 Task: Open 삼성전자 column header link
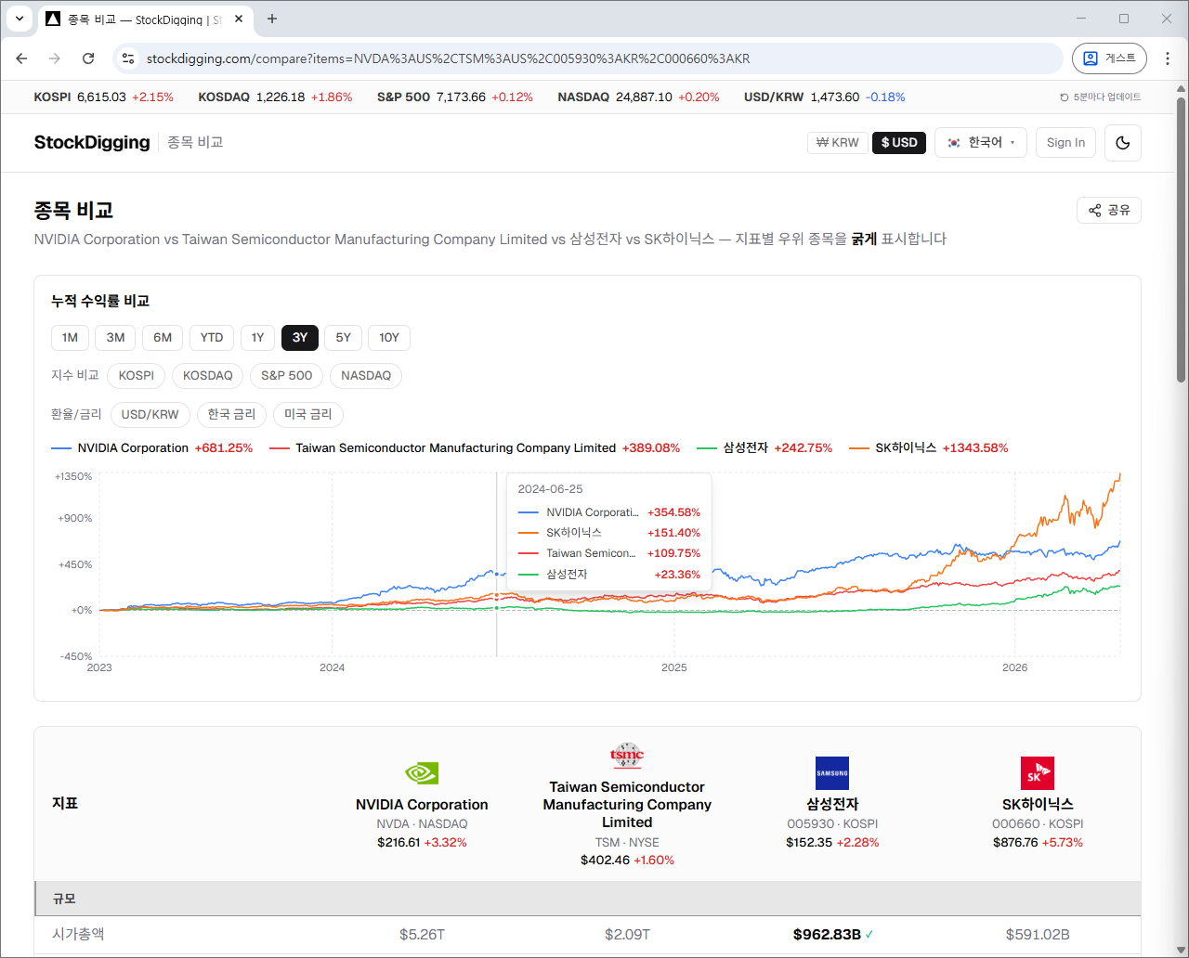tap(832, 804)
